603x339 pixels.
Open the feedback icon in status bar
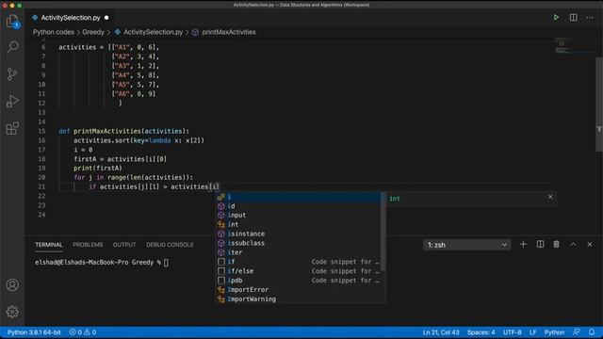[x=576, y=332]
